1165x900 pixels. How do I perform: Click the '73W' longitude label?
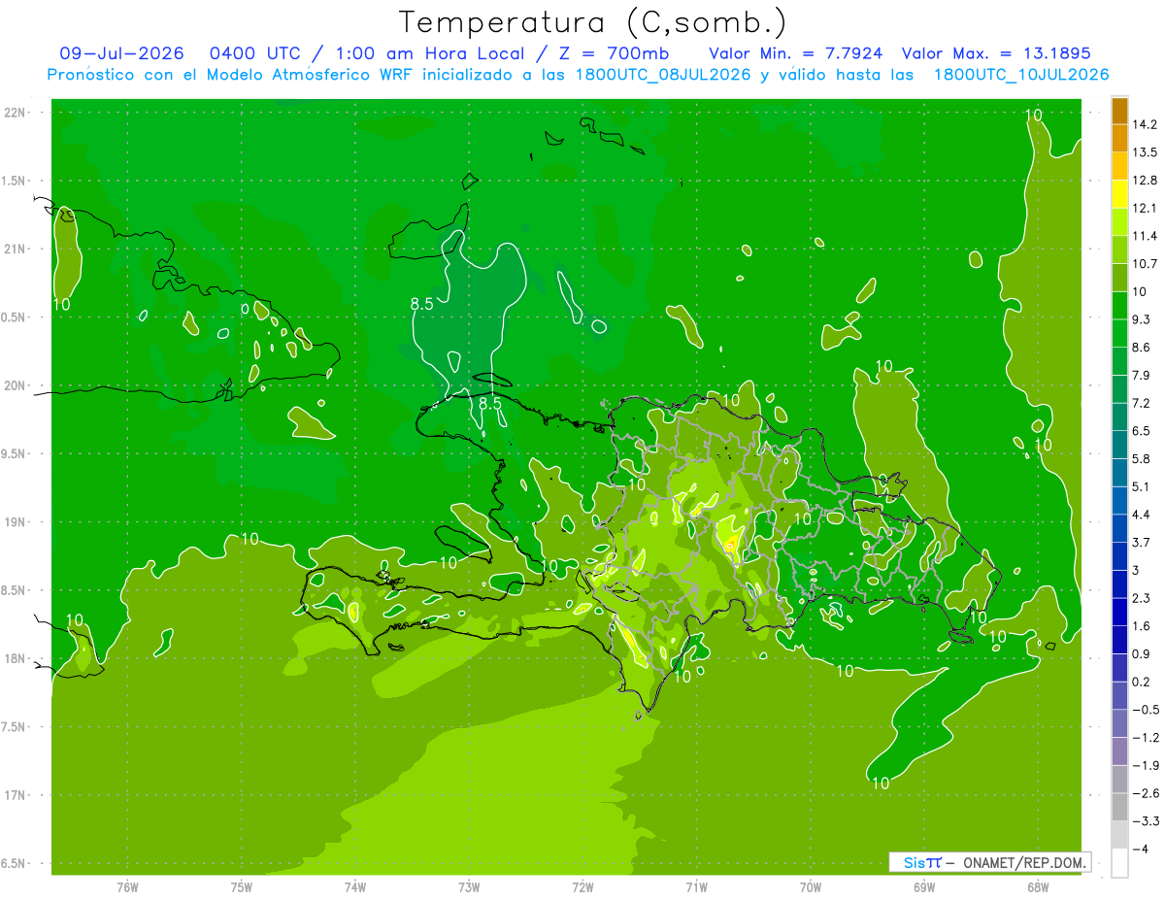[469, 886]
